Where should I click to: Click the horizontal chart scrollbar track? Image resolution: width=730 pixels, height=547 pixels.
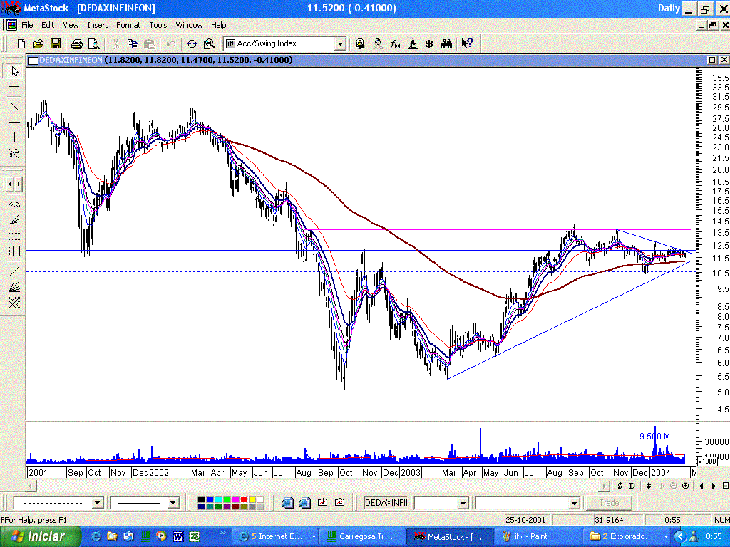[318, 486]
